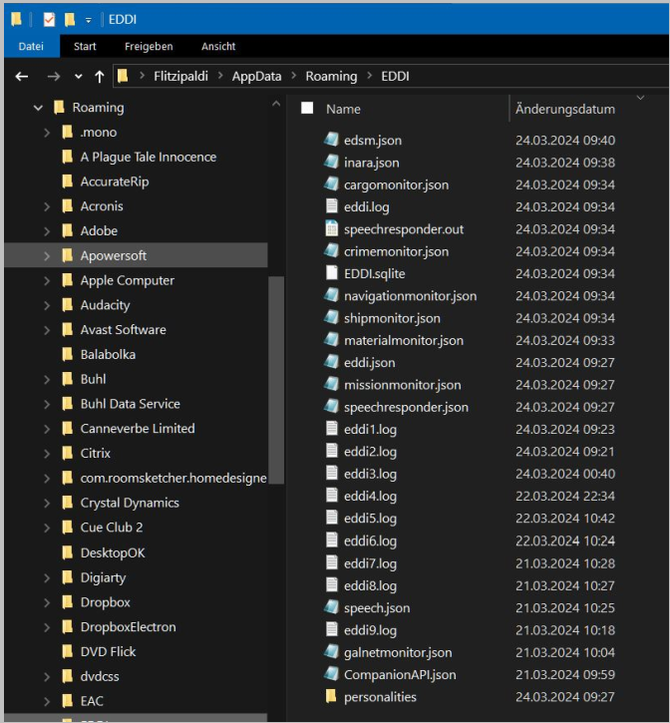The width and height of the screenshot is (670, 723).
Task: Click the new folder icon in quick access toolbar
Action: tap(70, 19)
